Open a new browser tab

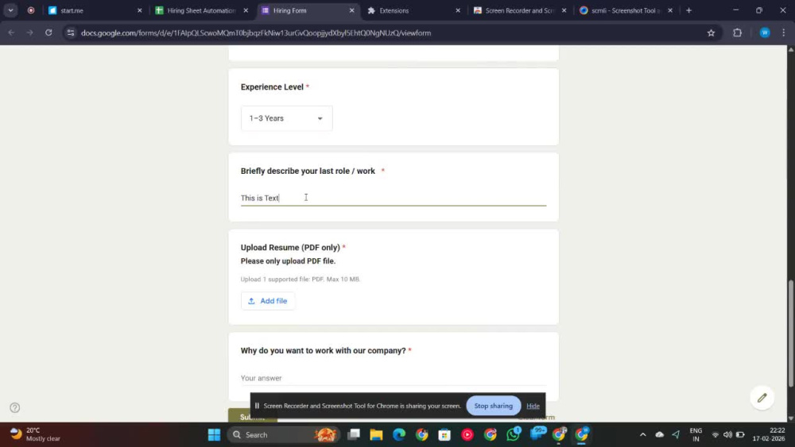688,10
